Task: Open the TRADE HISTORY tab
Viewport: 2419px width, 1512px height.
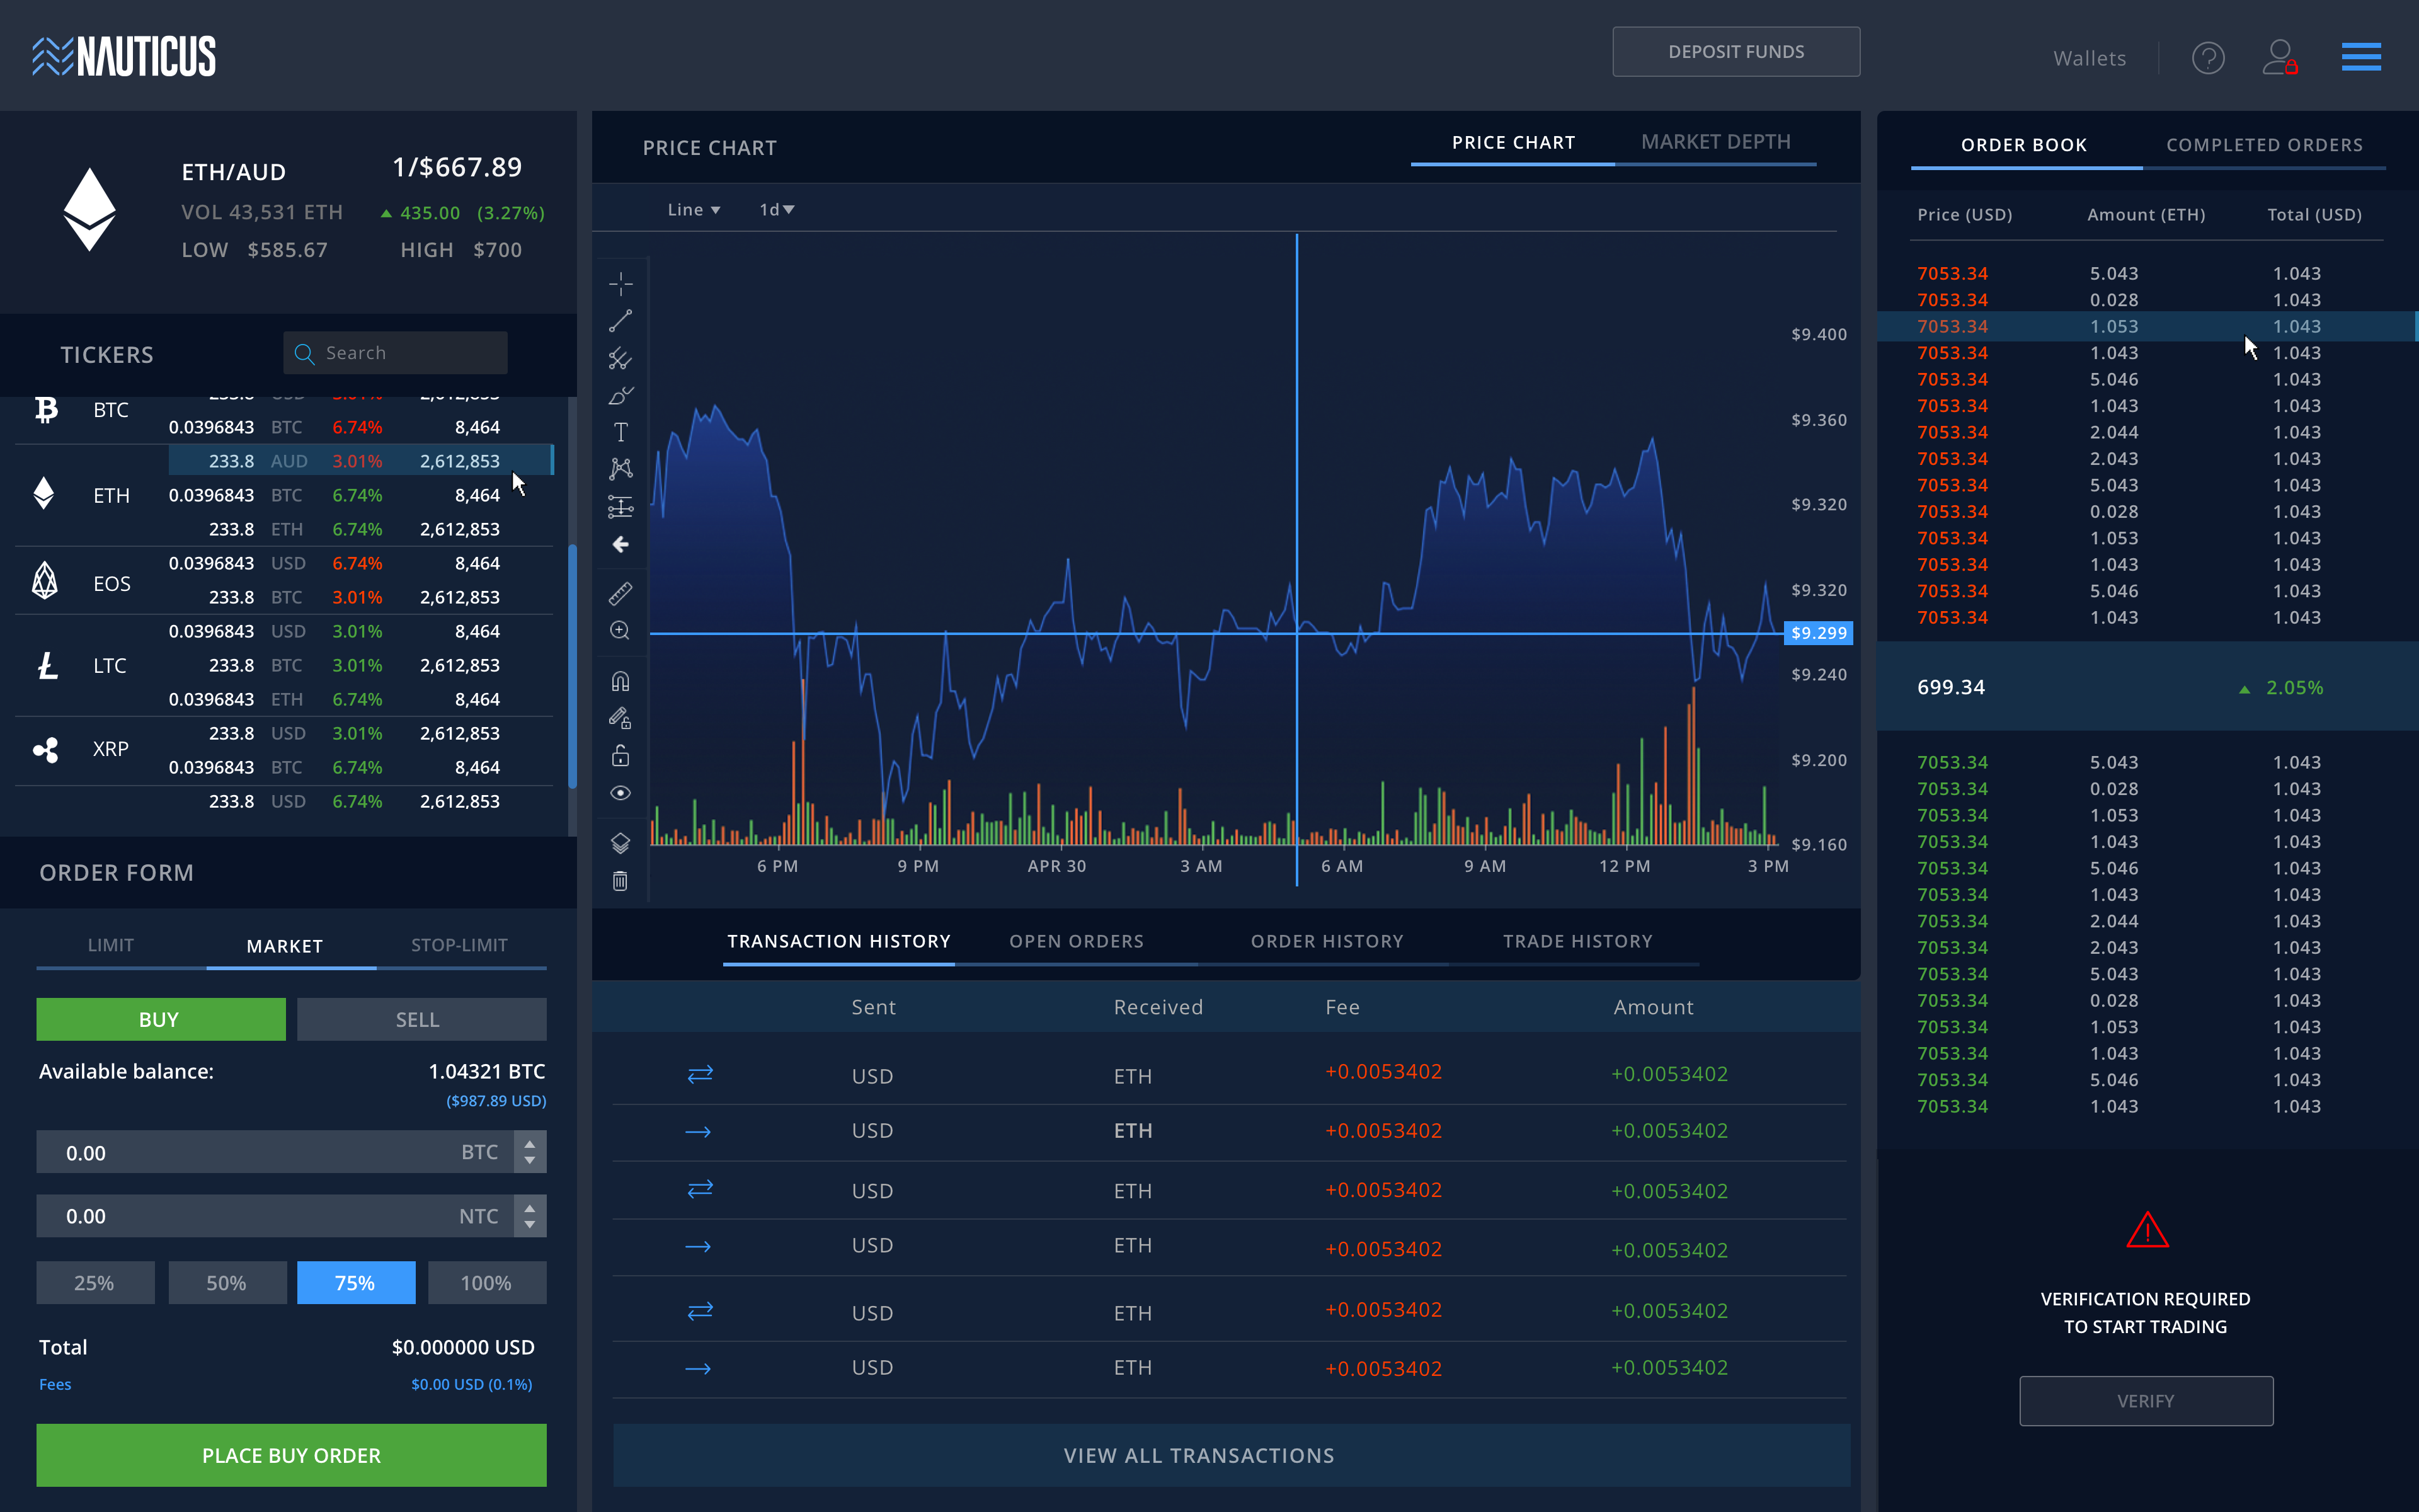Action: click(x=1576, y=940)
